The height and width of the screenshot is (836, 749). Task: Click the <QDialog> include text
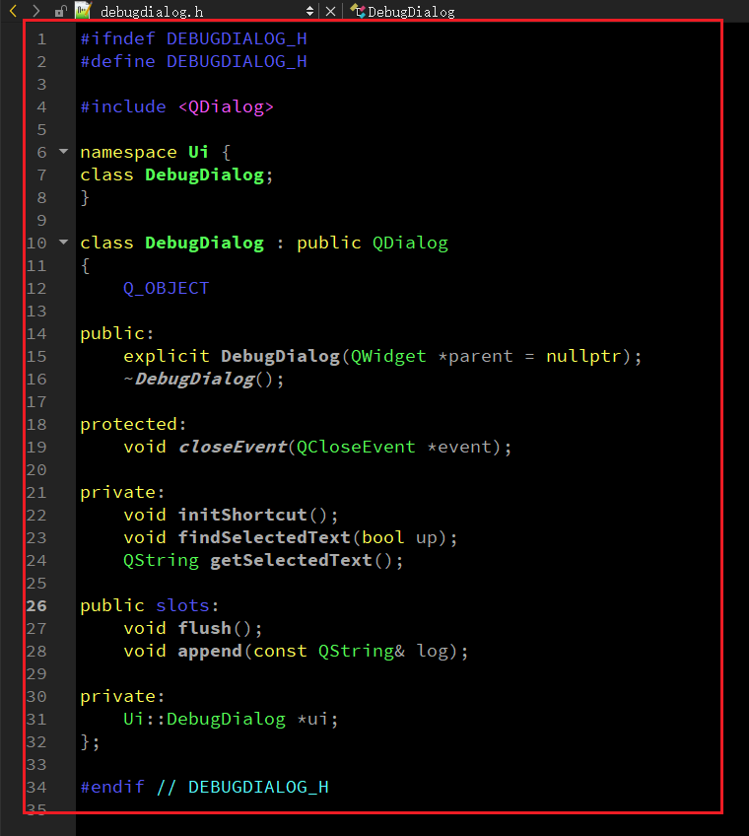tap(226, 107)
